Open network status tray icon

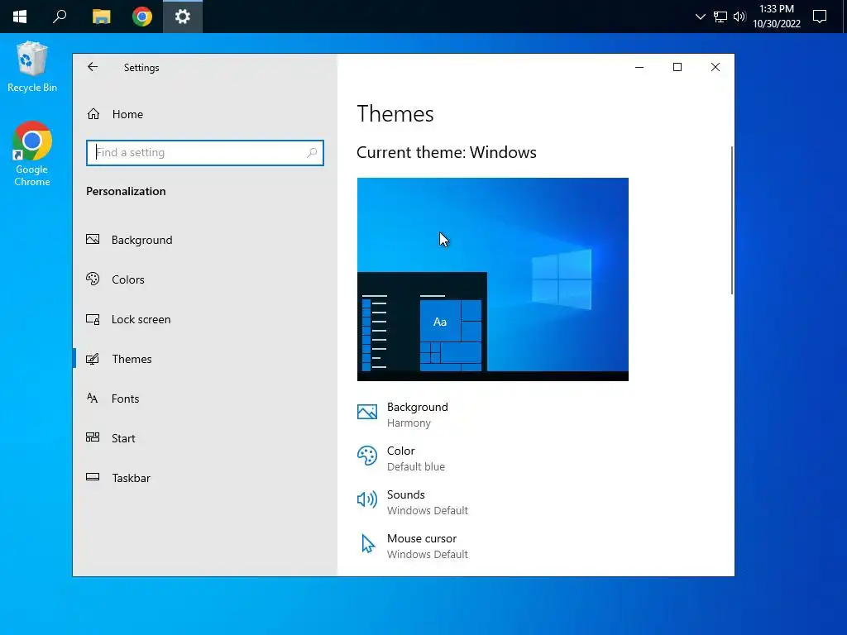pos(720,17)
